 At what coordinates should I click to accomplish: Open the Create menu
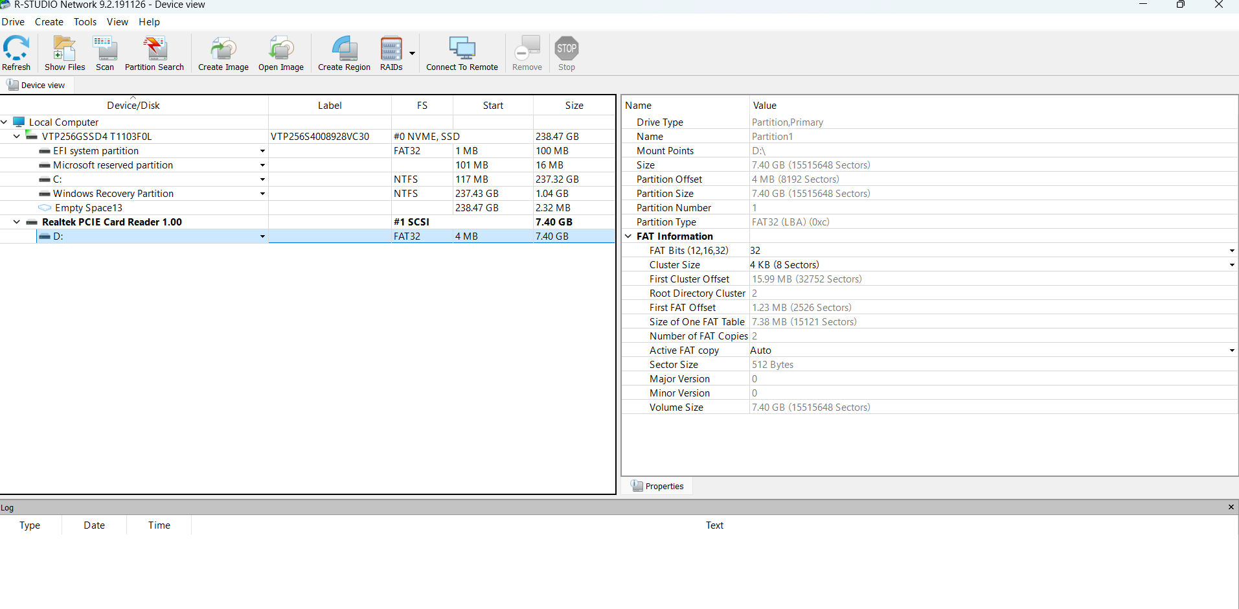(x=49, y=22)
